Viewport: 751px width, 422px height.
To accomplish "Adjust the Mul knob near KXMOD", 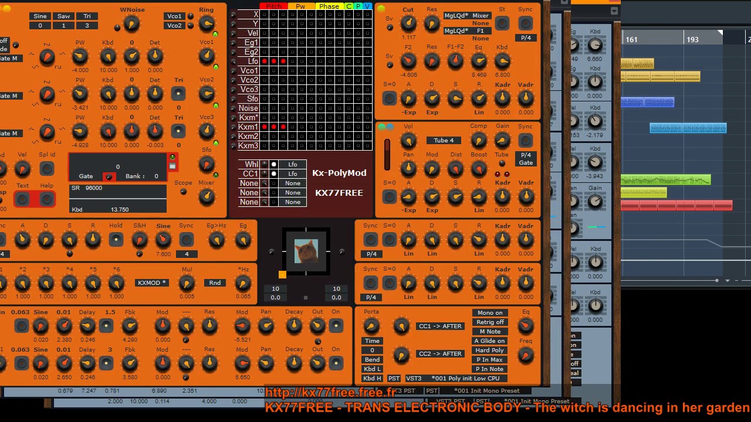I will point(187,283).
